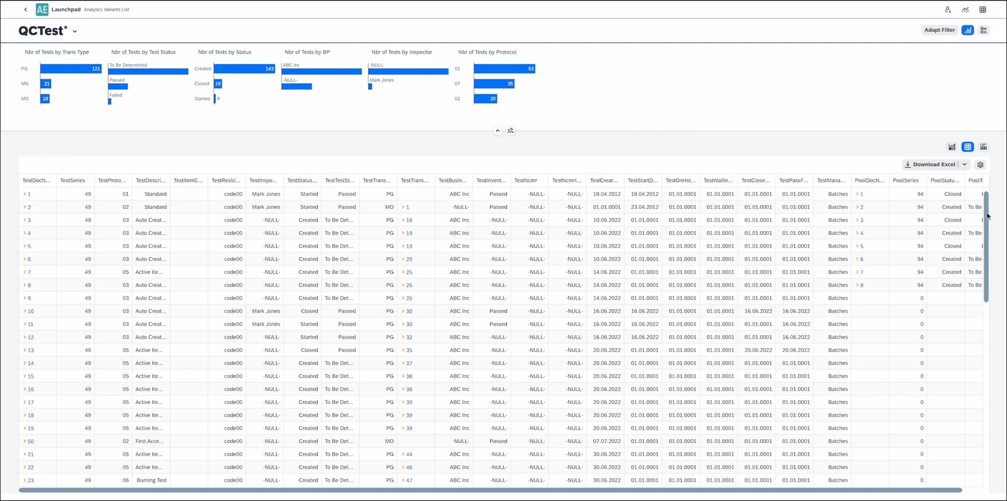Switch to compact filter bar view
Viewport: 1007px width, 501px height.
pyautogui.click(x=984, y=30)
